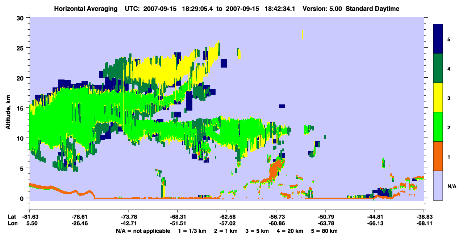The height and width of the screenshot is (241, 471).
Task: Click the longitude value -66.13
Action: pos(375,224)
